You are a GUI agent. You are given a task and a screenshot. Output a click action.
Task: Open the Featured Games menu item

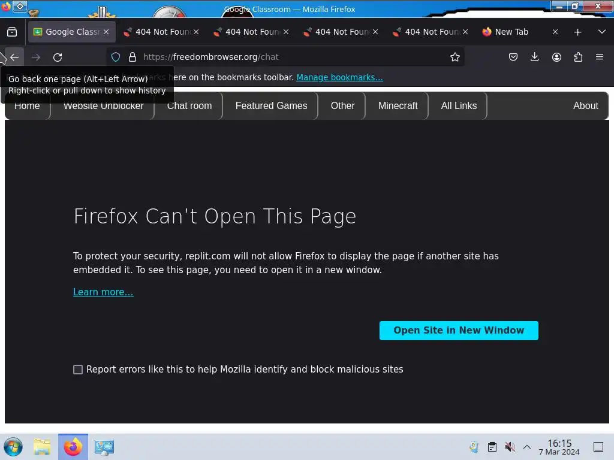coord(271,105)
